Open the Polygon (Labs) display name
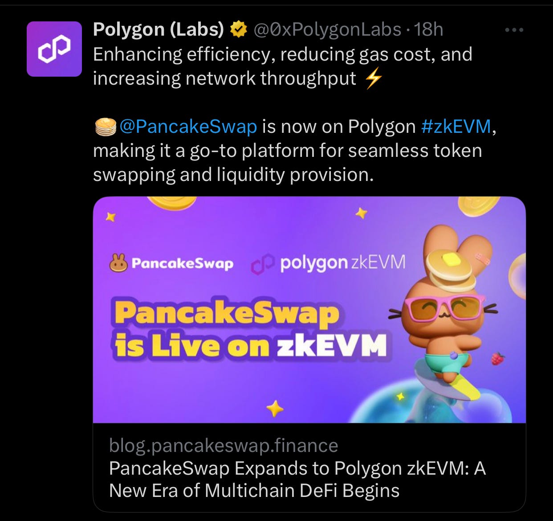553x521 pixels. point(159,29)
